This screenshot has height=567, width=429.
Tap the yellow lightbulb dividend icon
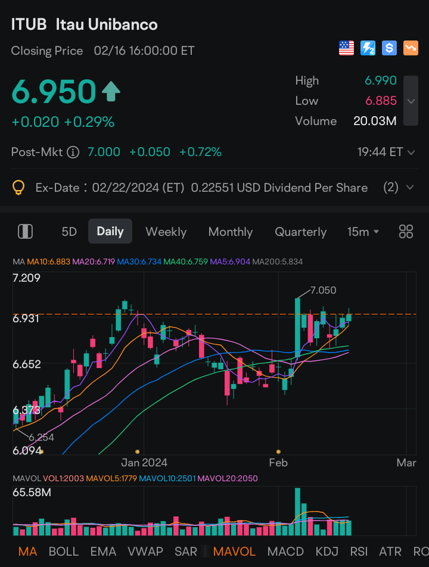[18, 188]
